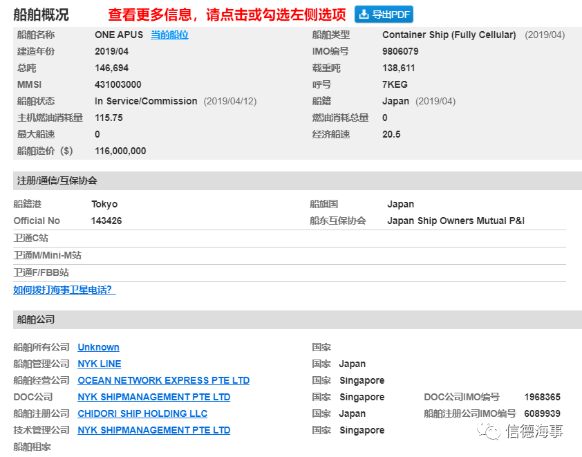Viewport: 582px width, 457px height.
Task: Open the NYK LINE company link
Action: (x=100, y=364)
